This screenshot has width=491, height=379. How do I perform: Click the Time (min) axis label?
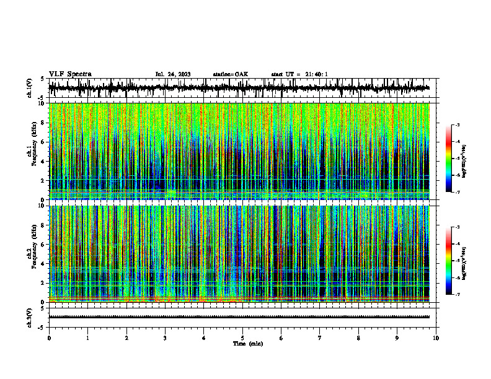click(248, 344)
